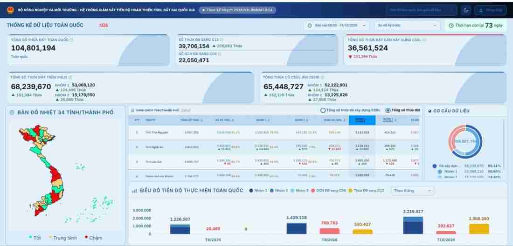Click info icon next to 'Tổng số thửa đất trên VNLIS'

pos(70,77)
